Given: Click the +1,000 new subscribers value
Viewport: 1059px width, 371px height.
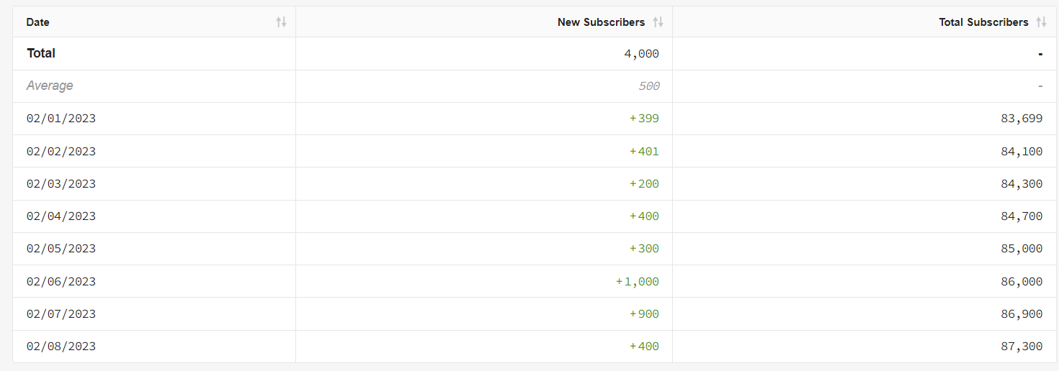Looking at the screenshot, I should (638, 282).
